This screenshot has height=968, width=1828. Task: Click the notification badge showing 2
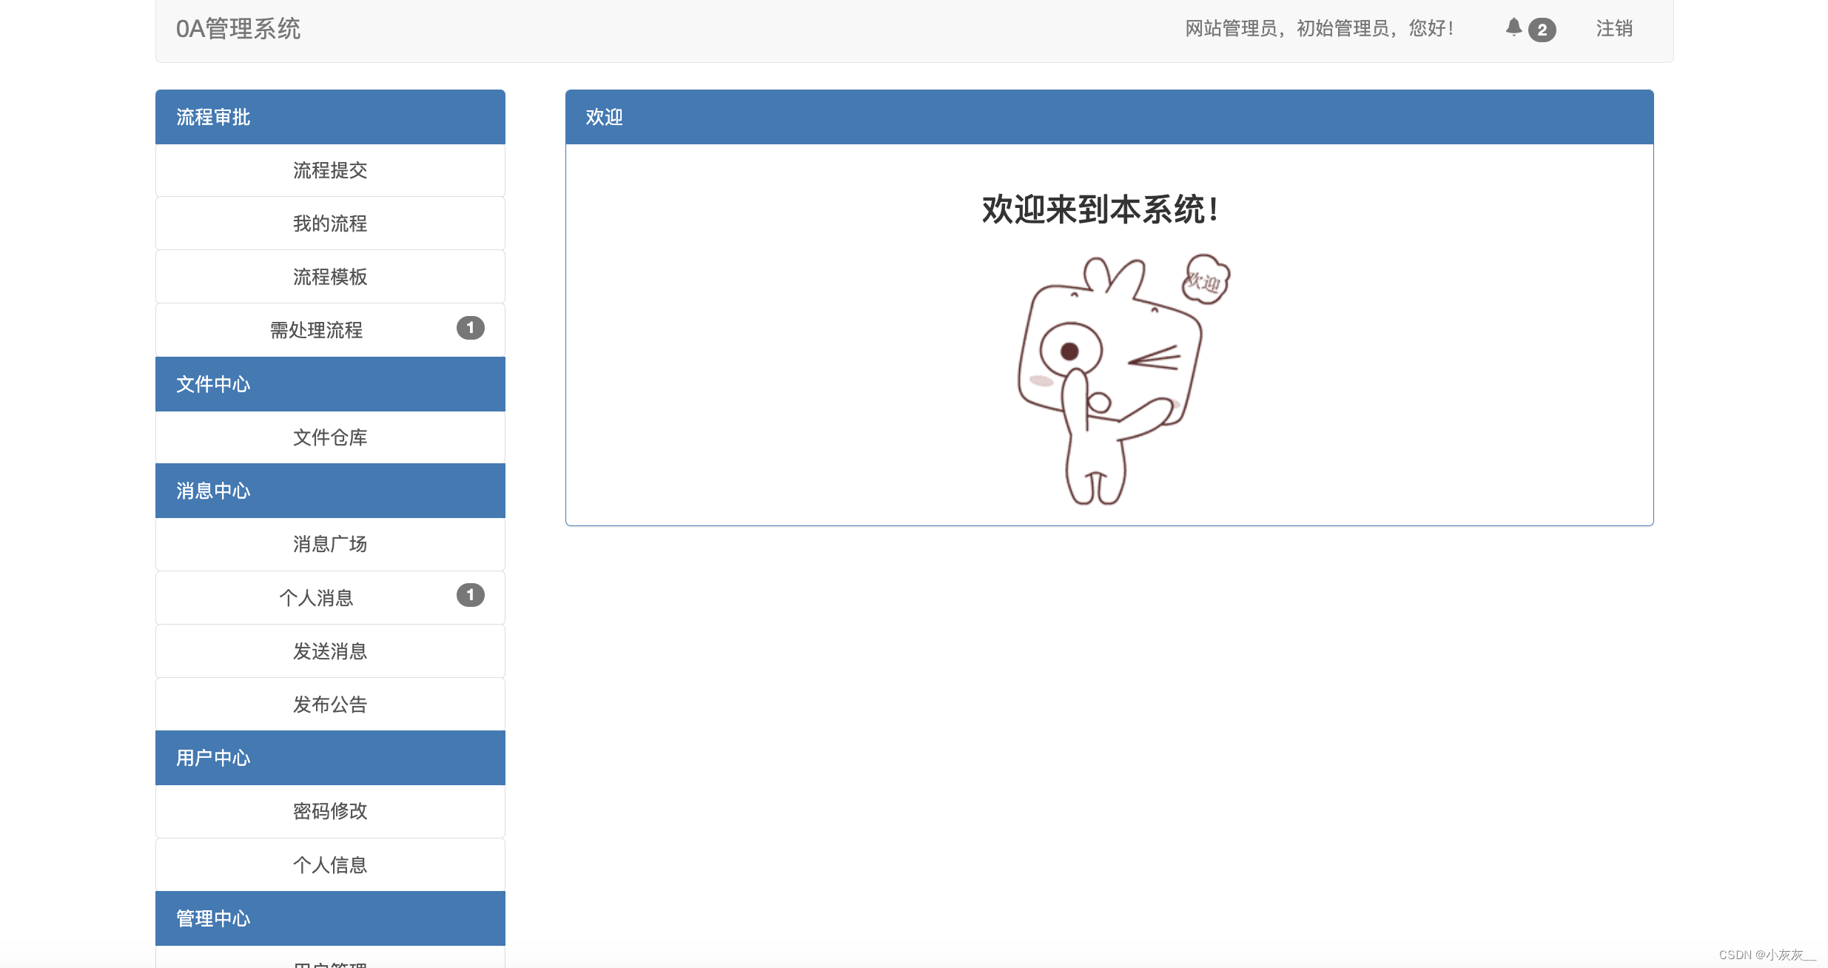click(1544, 29)
